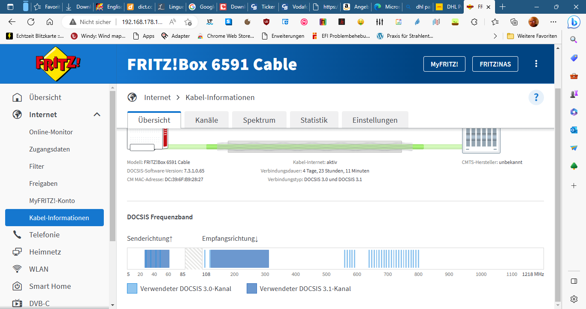This screenshot has width=586, height=309.
Task: Open Windy: Wind map bookmark
Action: pos(98,36)
